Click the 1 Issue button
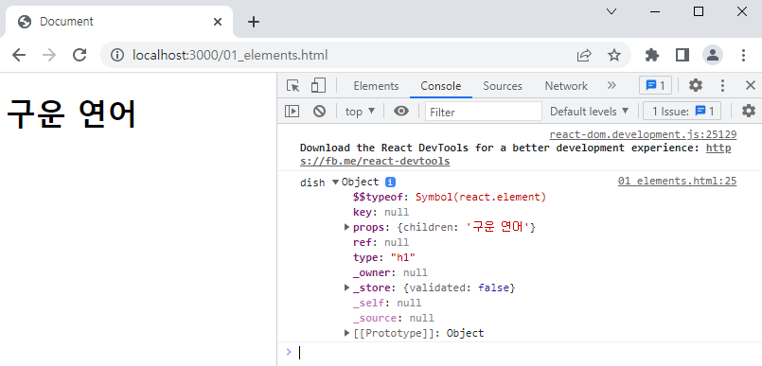762x366 pixels. coord(682,112)
